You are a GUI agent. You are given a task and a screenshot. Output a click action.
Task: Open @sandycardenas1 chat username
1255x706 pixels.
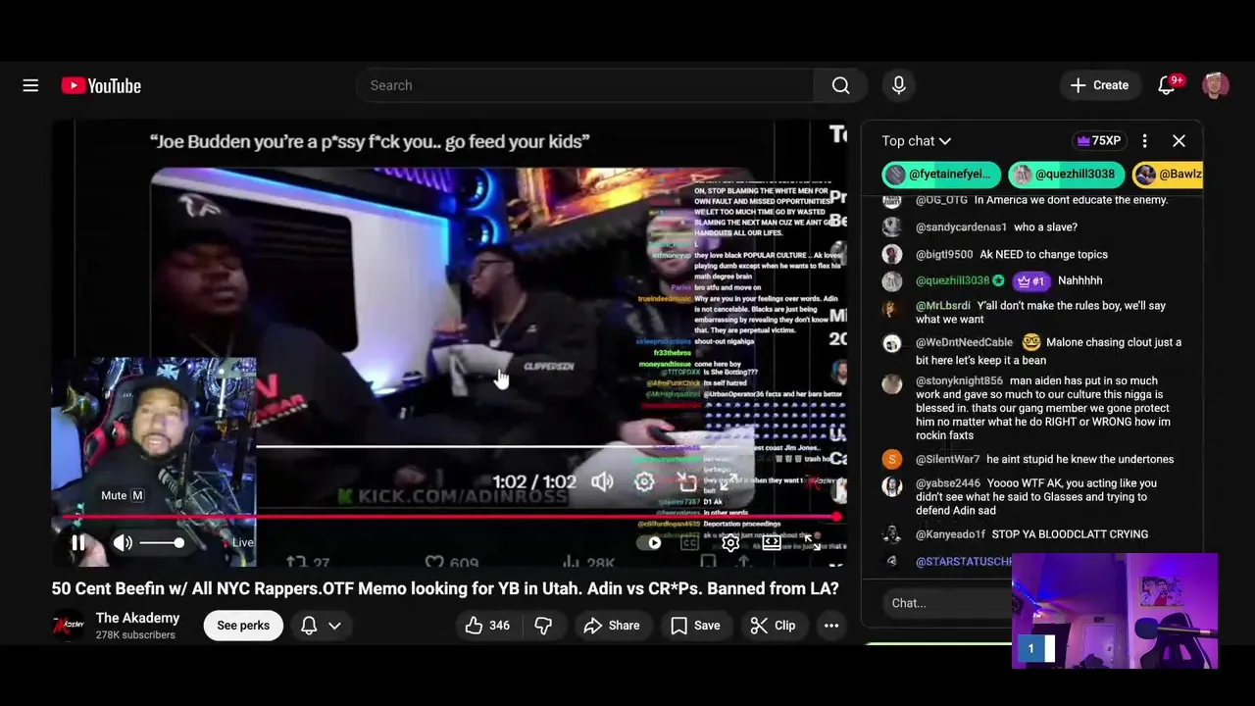[961, 227]
